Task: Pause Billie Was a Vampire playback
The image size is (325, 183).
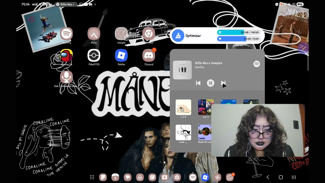Action: pyautogui.click(x=210, y=83)
